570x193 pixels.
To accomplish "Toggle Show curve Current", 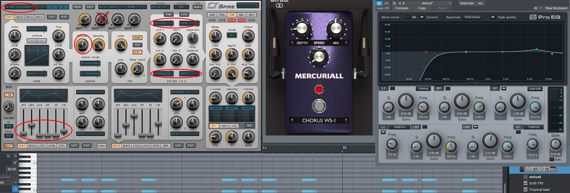I will click(422, 17).
